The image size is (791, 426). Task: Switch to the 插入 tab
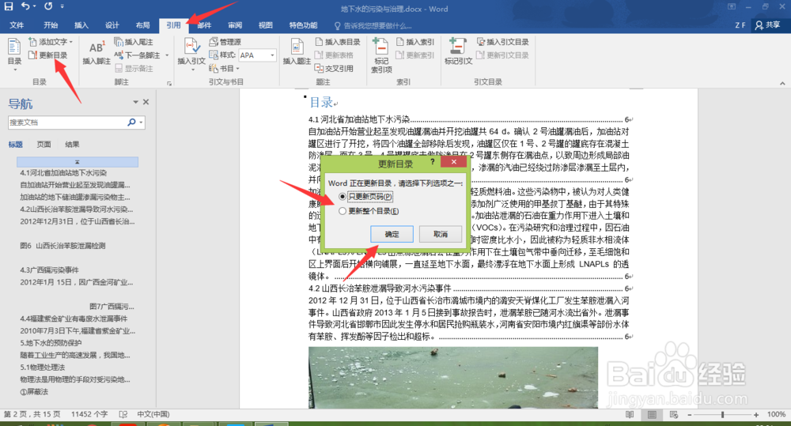81,25
